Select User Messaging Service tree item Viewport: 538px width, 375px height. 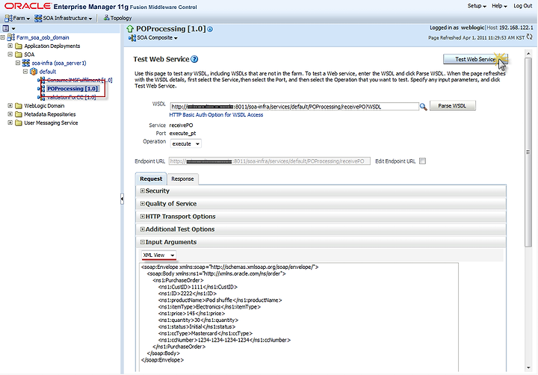(x=51, y=123)
